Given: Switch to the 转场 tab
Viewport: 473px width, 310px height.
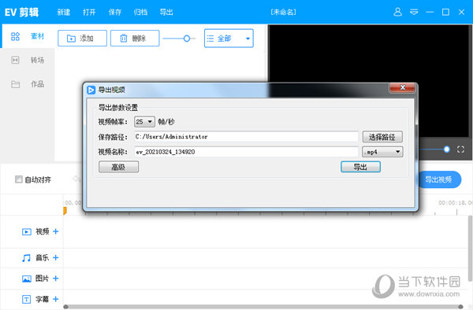Looking at the screenshot, I should tap(28, 60).
